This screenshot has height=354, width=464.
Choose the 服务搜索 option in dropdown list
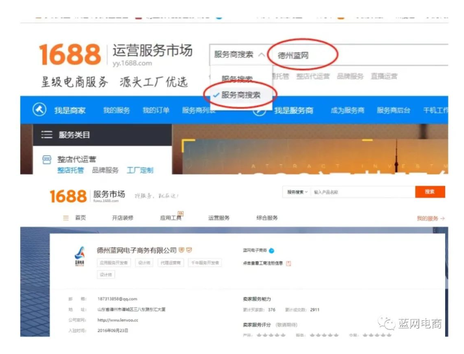point(237,79)
